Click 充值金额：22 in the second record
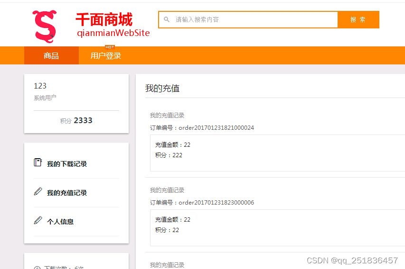Image resolution: width=405 pixels, height=269 pixels. [172, 220]
